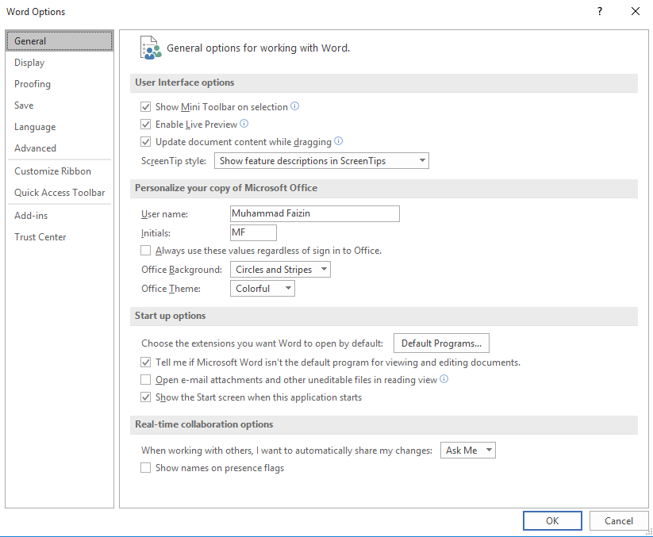Screen dimensions: 653x537
Task: Check Show names on presence flags
Action: click(x=146, y=468)
